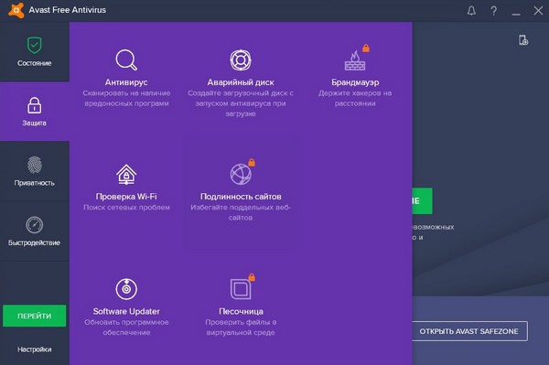Switch to the Состояние sidebar tab
This screenshot has width=549, height=365.
tap(35, 52)
